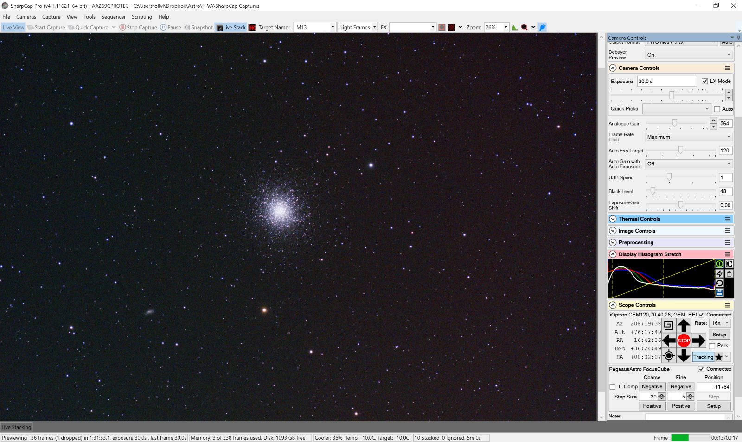Open the image inspection magnifier tool

click(x=524, y=27)
